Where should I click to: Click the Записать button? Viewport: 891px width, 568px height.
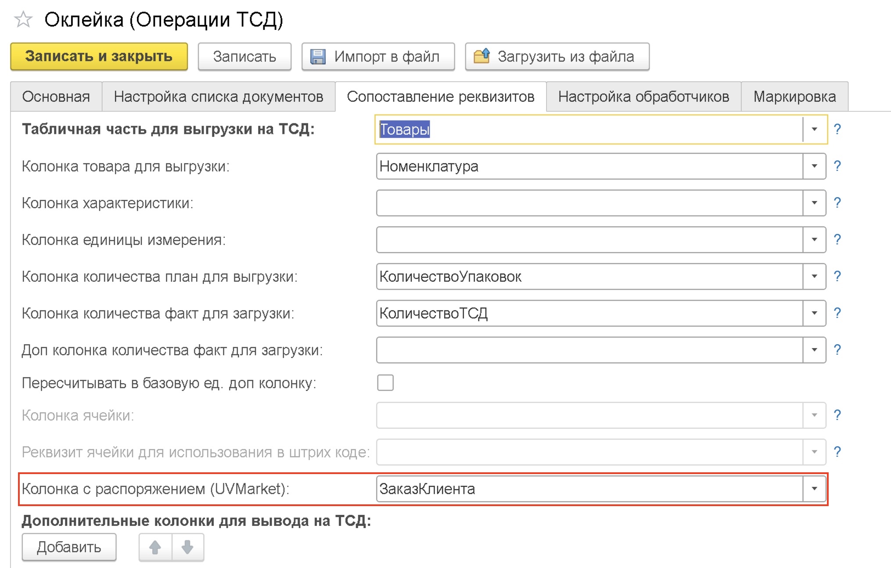pos(244,57)
